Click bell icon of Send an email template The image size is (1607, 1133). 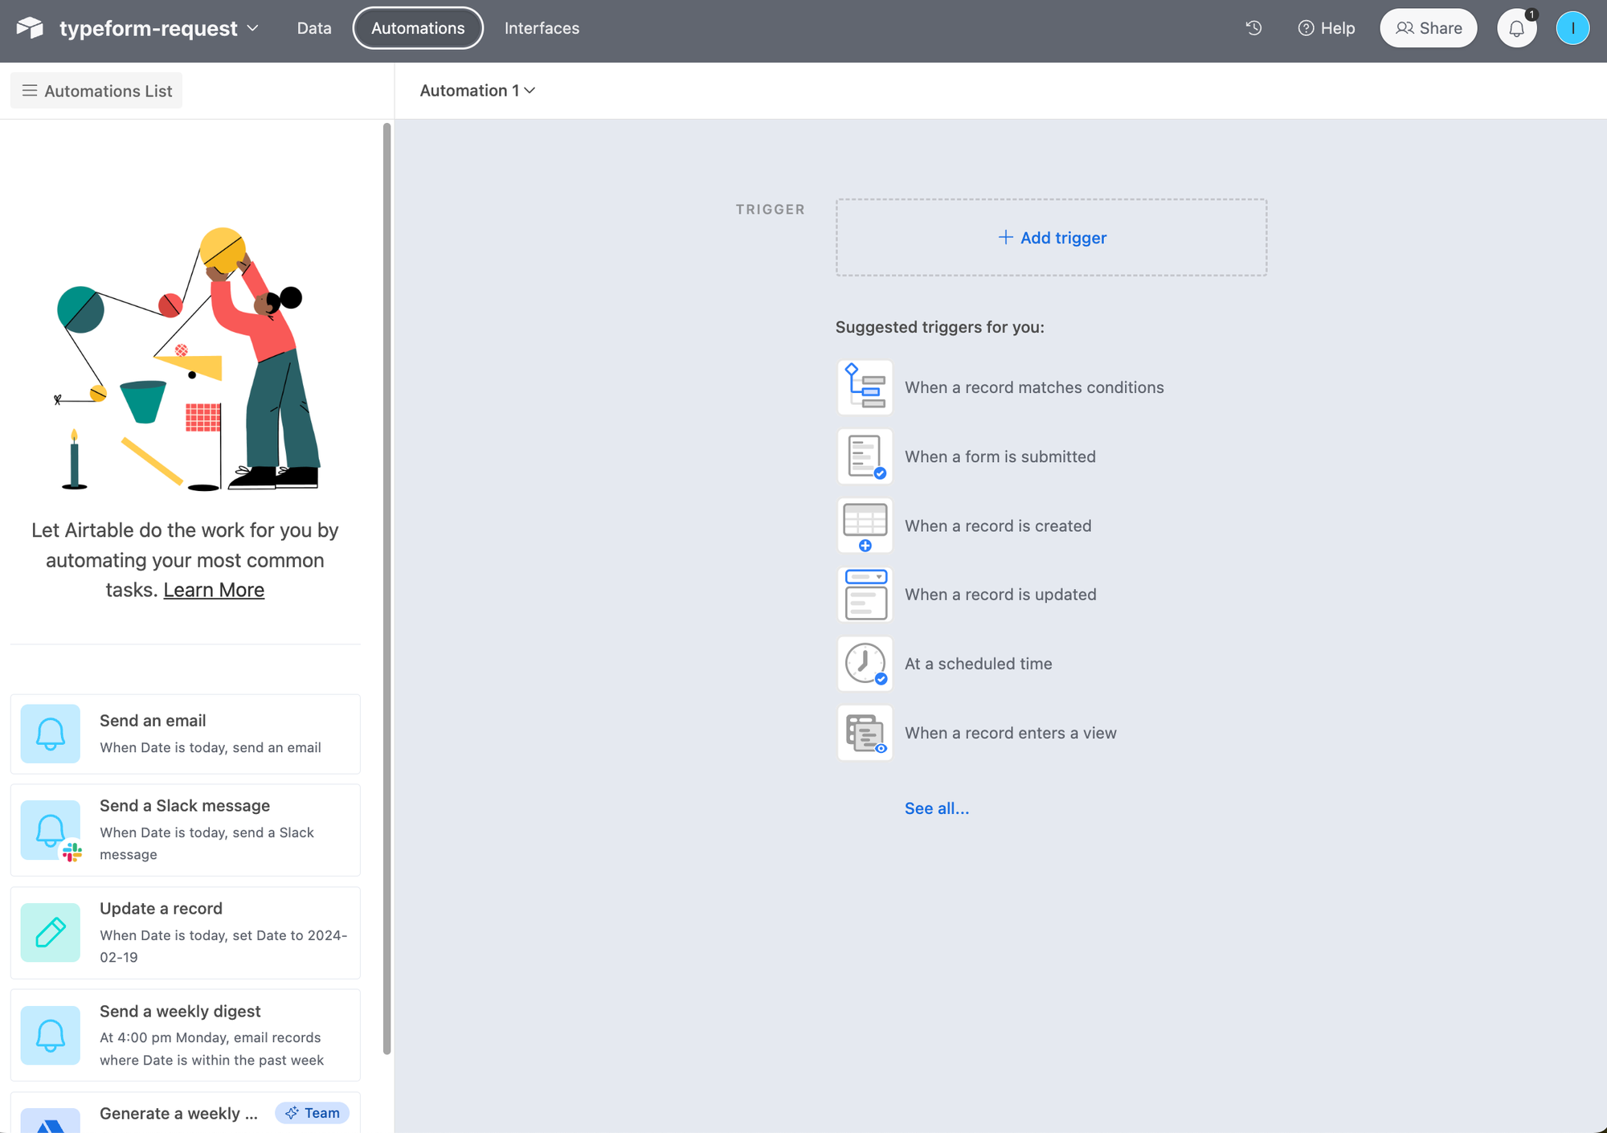click(x=51, y=734)
